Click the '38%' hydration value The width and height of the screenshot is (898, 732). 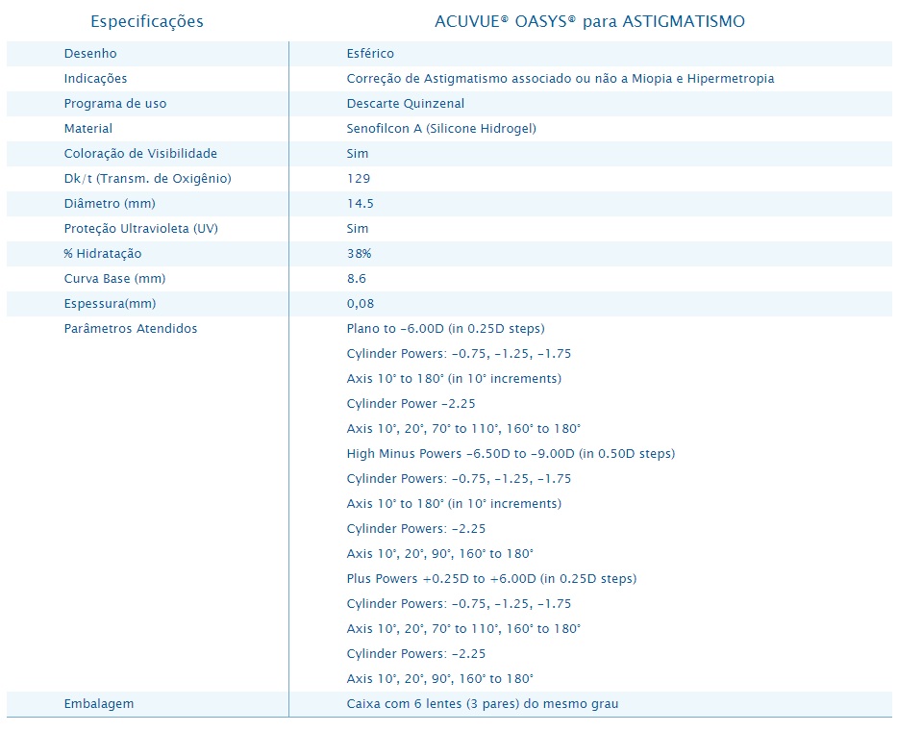[359, 254]
